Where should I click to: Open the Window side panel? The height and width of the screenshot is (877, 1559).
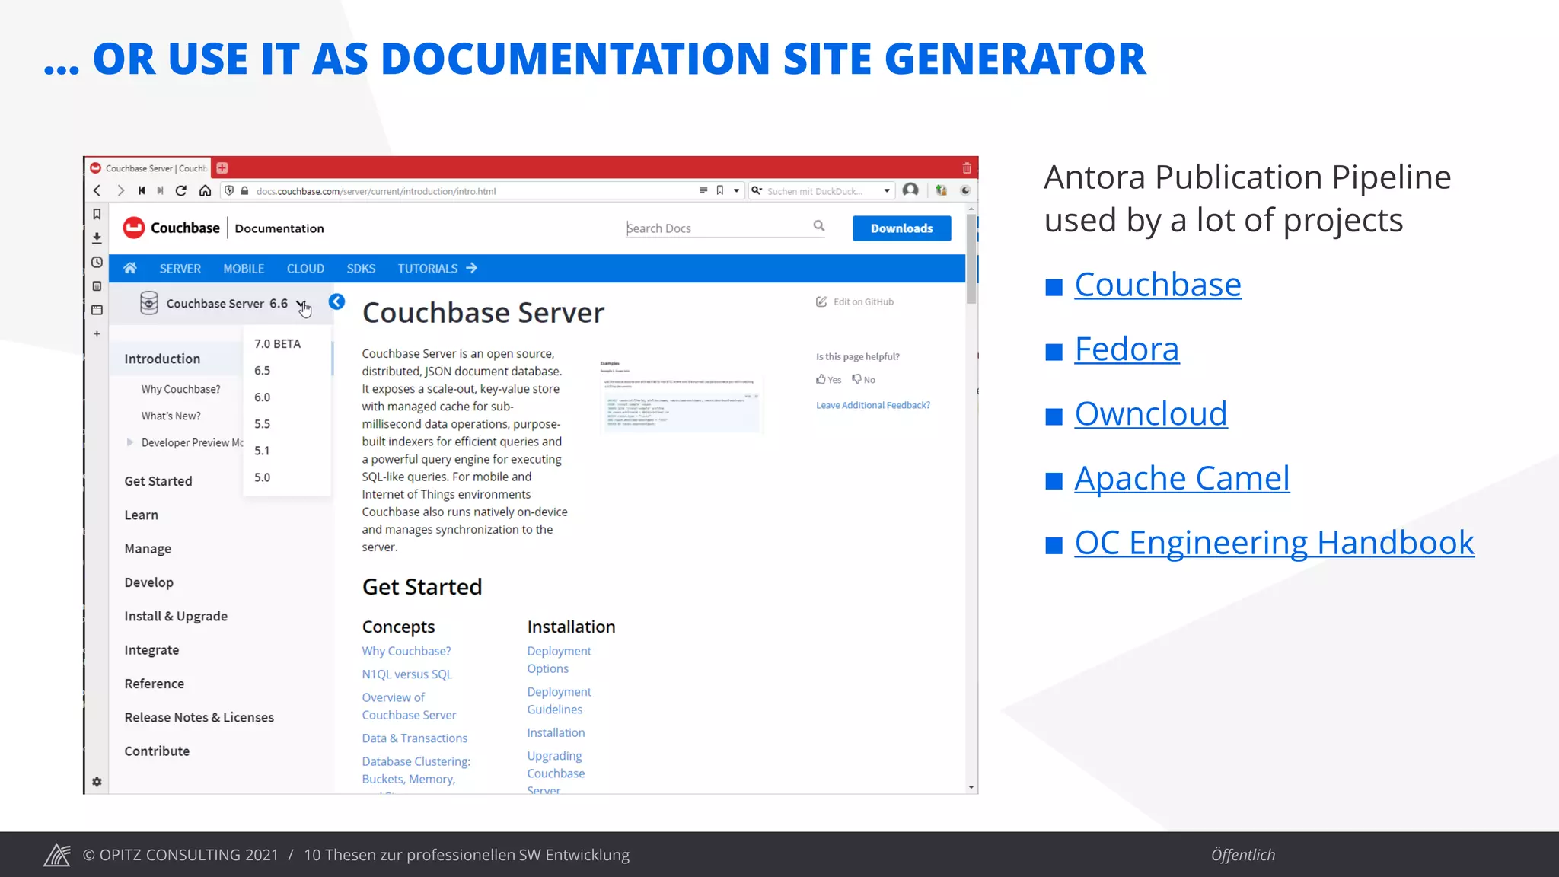[97, 310]
